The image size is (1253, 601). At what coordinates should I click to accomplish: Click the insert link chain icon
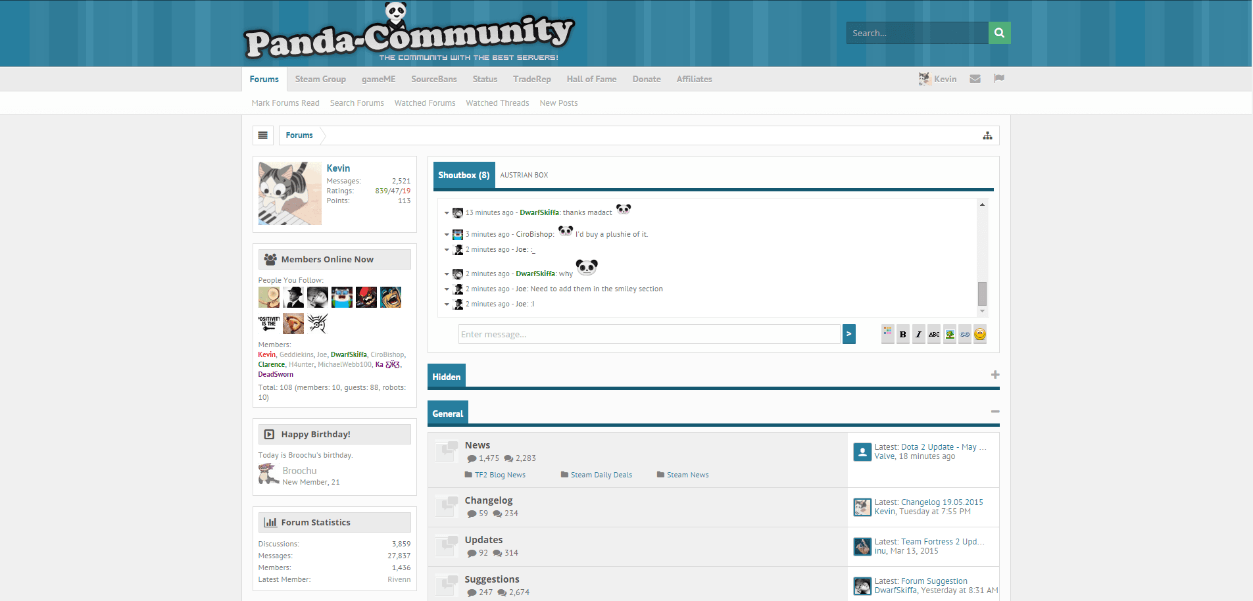tap(964, 334)
